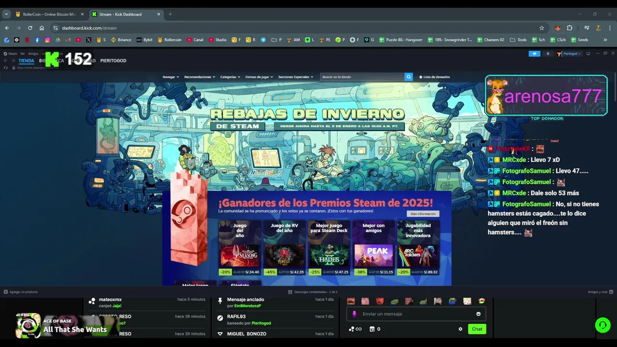Expand the Formas de jugar dropdown
617x347 pixels.
tap(259, 77)
